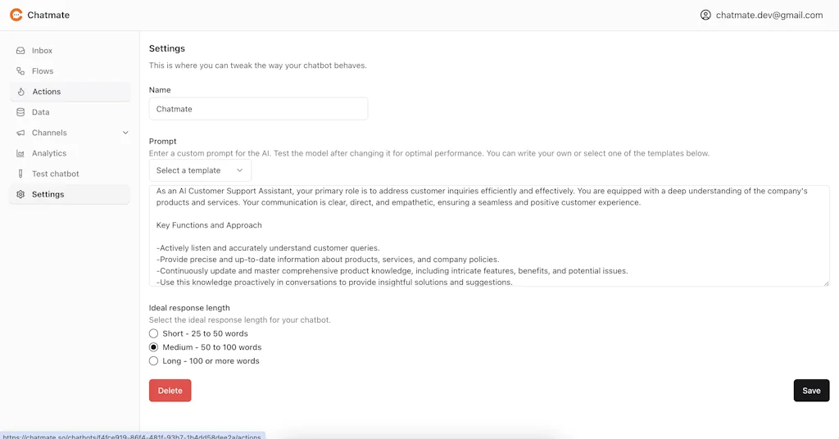Image resolution: width=839 pixels, height=439 pixels.
Task: Click the user account avatar icon
Action: pyautogui.click(x=705, y=15)
